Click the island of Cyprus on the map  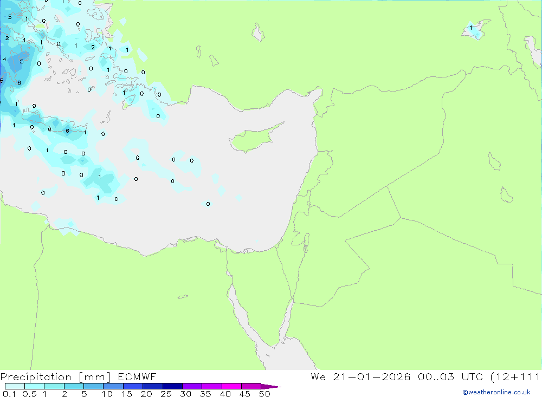coord(255,138)
